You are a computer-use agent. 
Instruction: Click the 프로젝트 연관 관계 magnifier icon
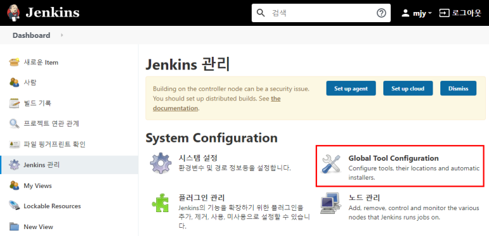click(15, 124)
